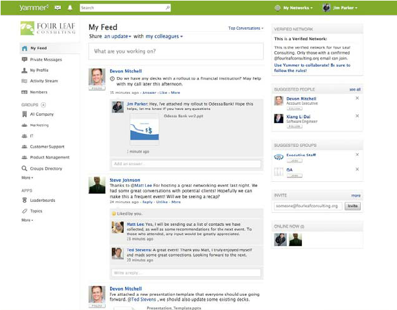Open More on Steve Johnson's post
This screenshot has width=397, height=310.
176,202
